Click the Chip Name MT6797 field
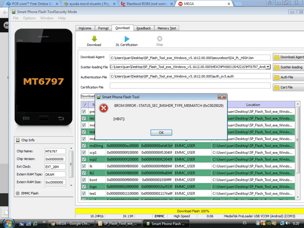The height and width of the screenshot is (228, 304). tap(55, 151)
